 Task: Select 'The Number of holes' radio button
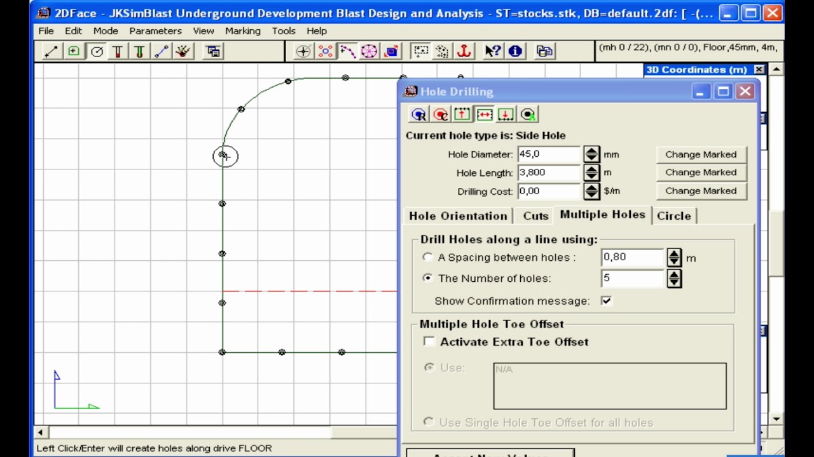(x=428, y=278)
